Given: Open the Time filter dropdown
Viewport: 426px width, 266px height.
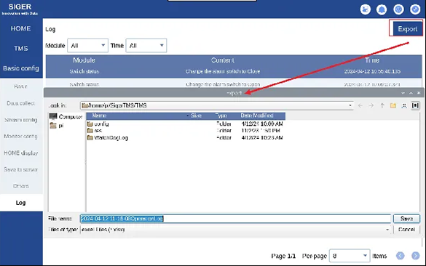Looking at the screenshot, I should point(146,46).
